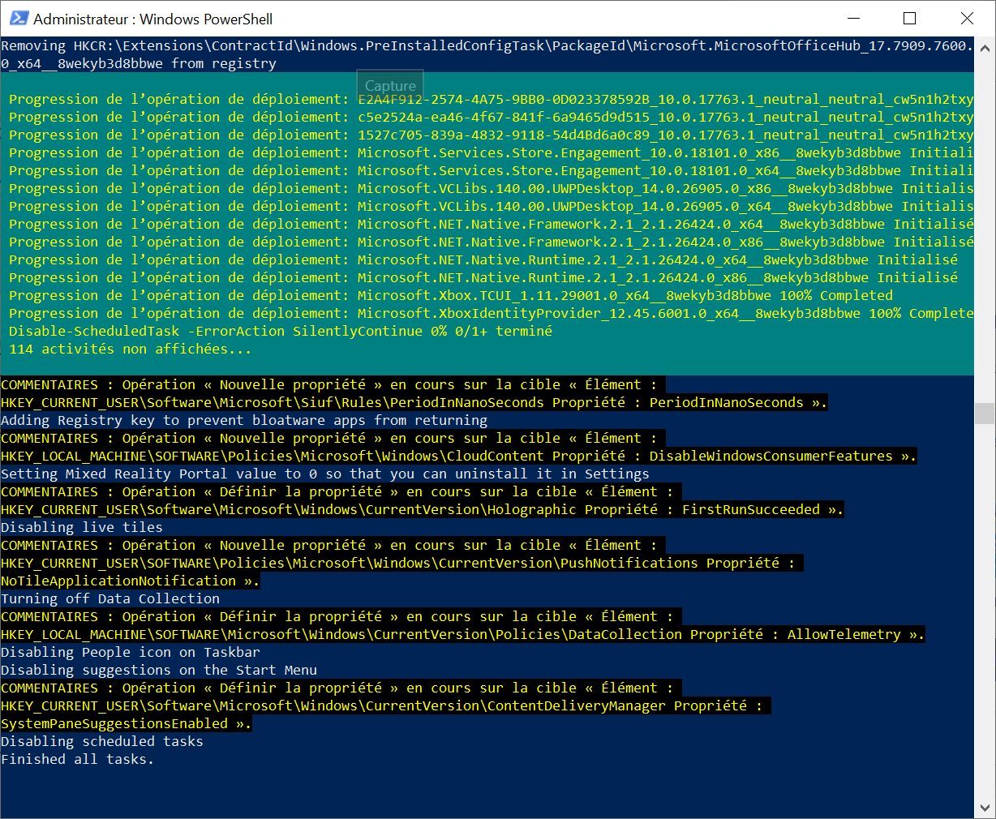Click the AllowTelemetry registry path line
This screenshot has width=996, height=819.
click(463, 634)
